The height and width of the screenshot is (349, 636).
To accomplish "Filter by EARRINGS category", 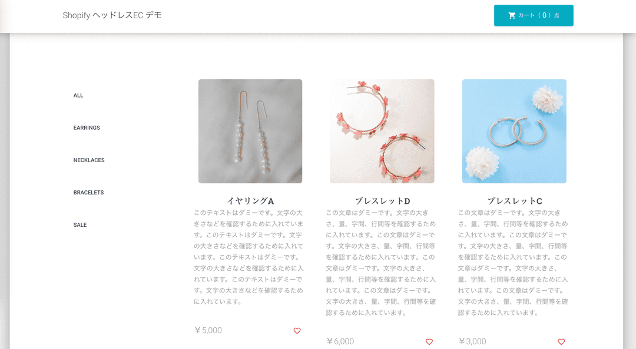I will pyautogui.click(x=87, y=128).
